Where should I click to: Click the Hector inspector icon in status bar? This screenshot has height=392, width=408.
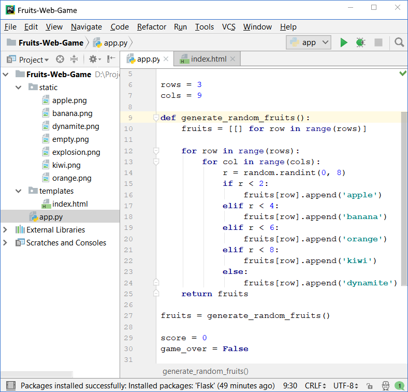point(385,386)
